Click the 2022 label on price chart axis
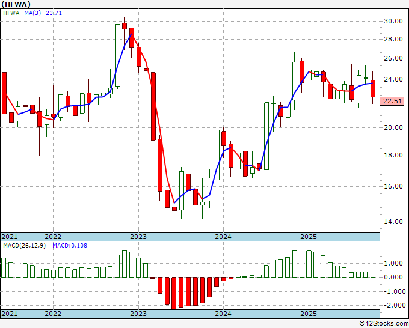The width and height of the screenshot is (409, 328). click(53, 237)
